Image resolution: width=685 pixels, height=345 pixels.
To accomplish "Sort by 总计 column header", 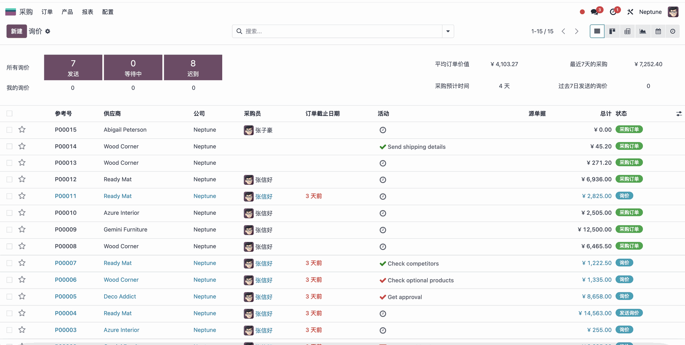I will click(606, 113).
